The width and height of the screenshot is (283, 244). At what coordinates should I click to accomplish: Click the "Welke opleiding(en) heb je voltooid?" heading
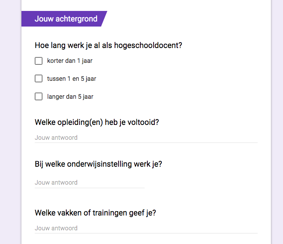(x=97, y=122)
